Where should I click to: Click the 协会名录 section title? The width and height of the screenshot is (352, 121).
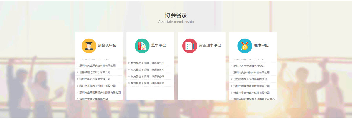(x=176, y=15)
